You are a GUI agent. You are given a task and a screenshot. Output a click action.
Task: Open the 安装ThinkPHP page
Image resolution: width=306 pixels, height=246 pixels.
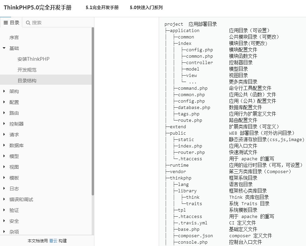coord(33,59)
